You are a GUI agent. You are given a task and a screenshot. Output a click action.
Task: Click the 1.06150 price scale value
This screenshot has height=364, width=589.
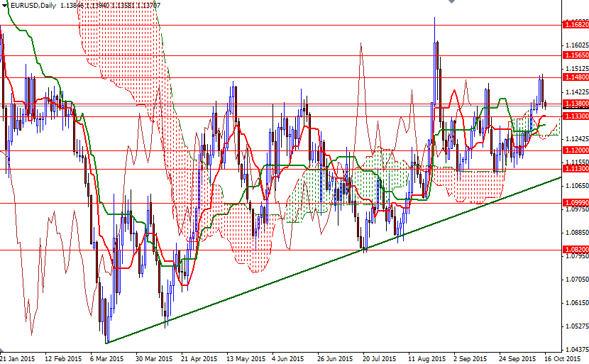pyautogui.click(x=575, y=303)
